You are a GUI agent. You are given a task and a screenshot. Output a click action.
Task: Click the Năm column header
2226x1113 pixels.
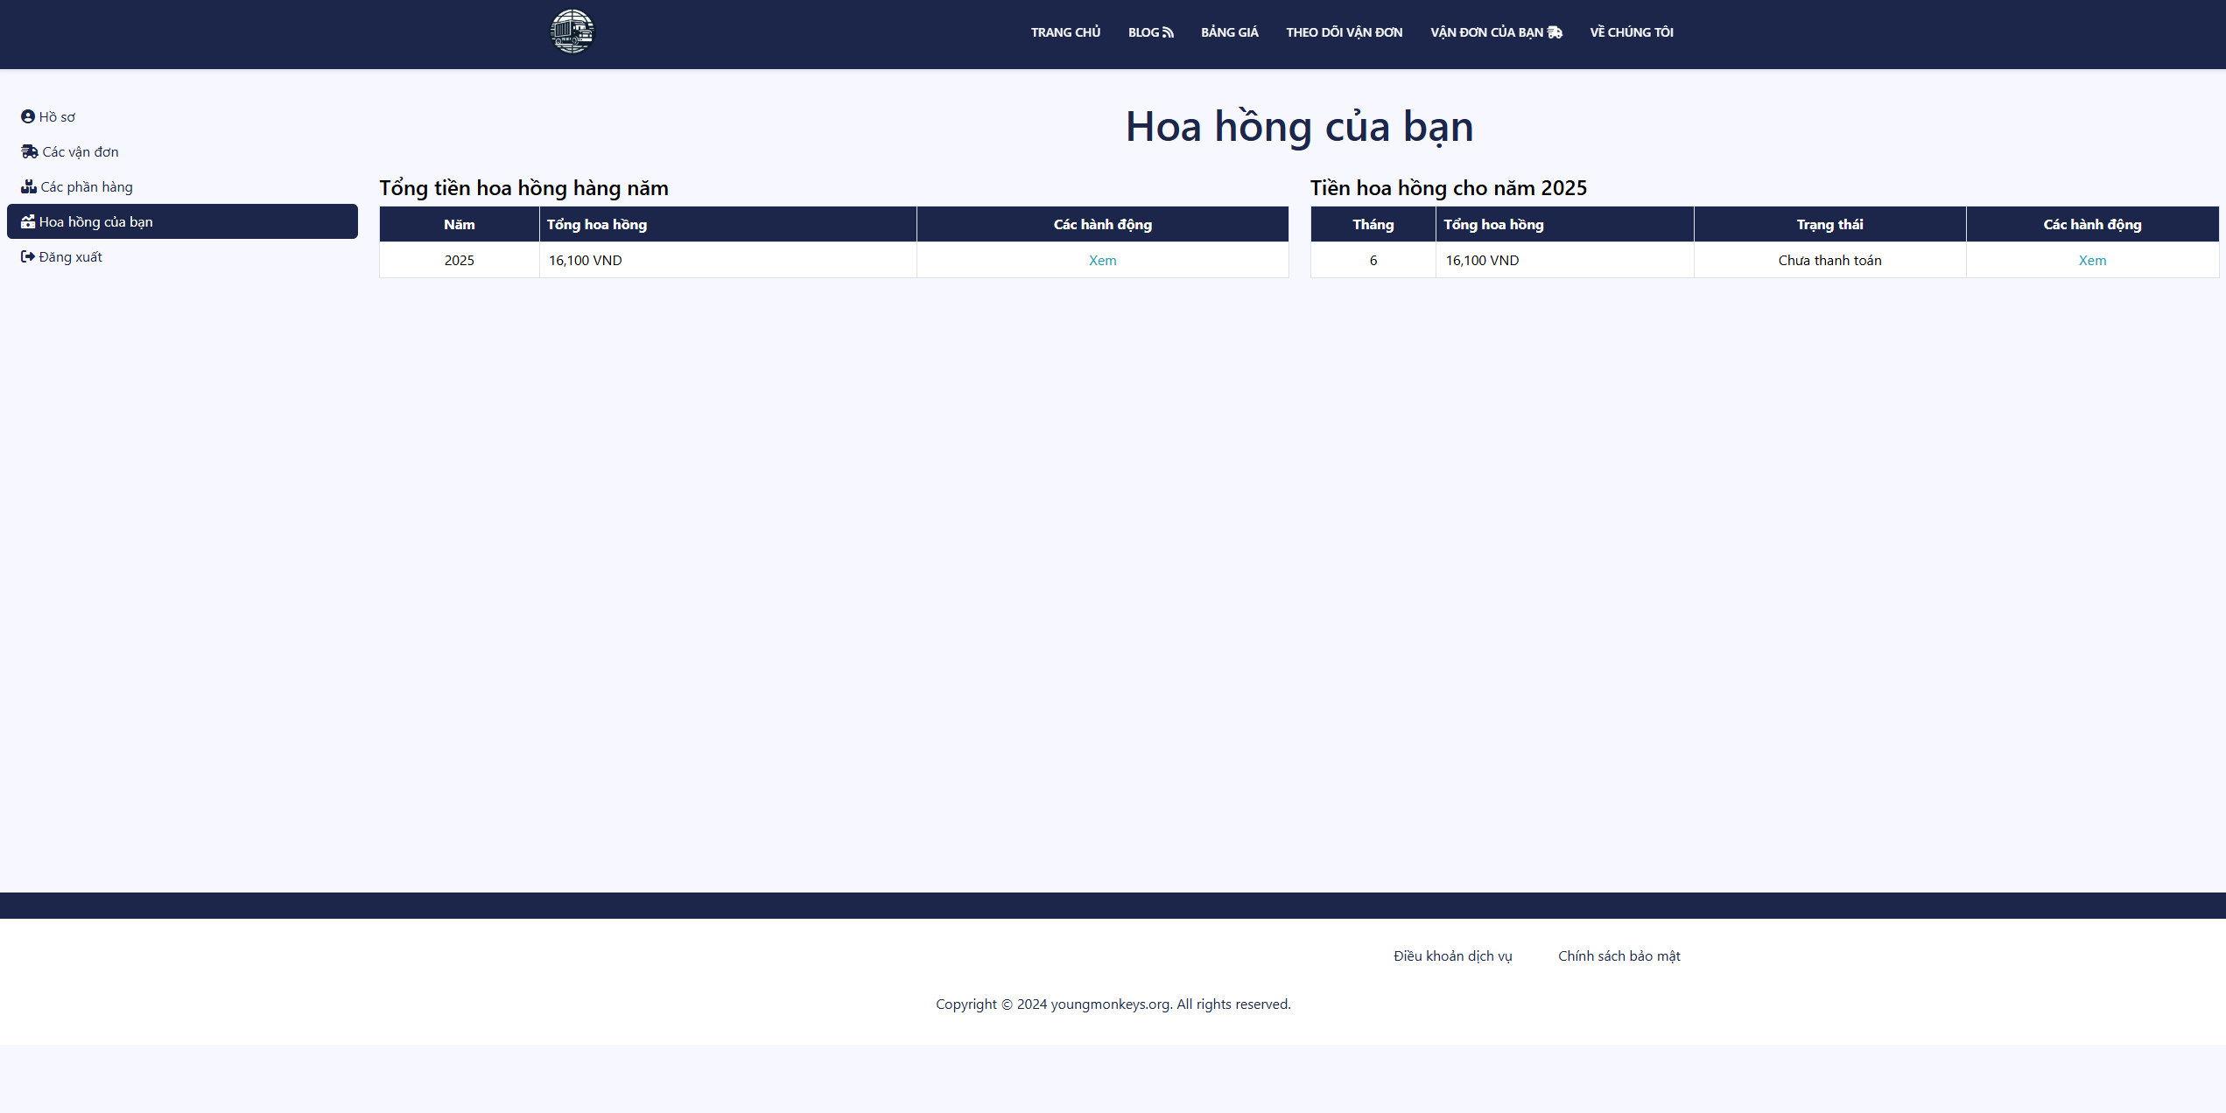point(459,225)
